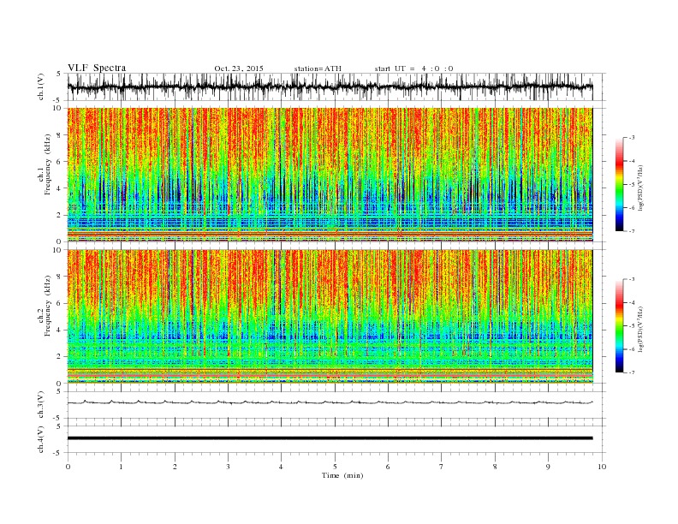678x524 pixels.
Task: Click the "Time (min)" axis title
Action: (x=342, y=475)
